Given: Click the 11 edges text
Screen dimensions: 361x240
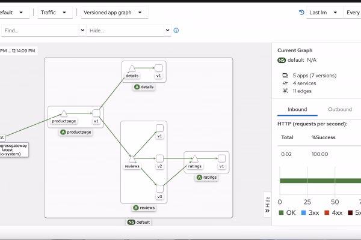Looking at the screenshot, I should [302, 91].
